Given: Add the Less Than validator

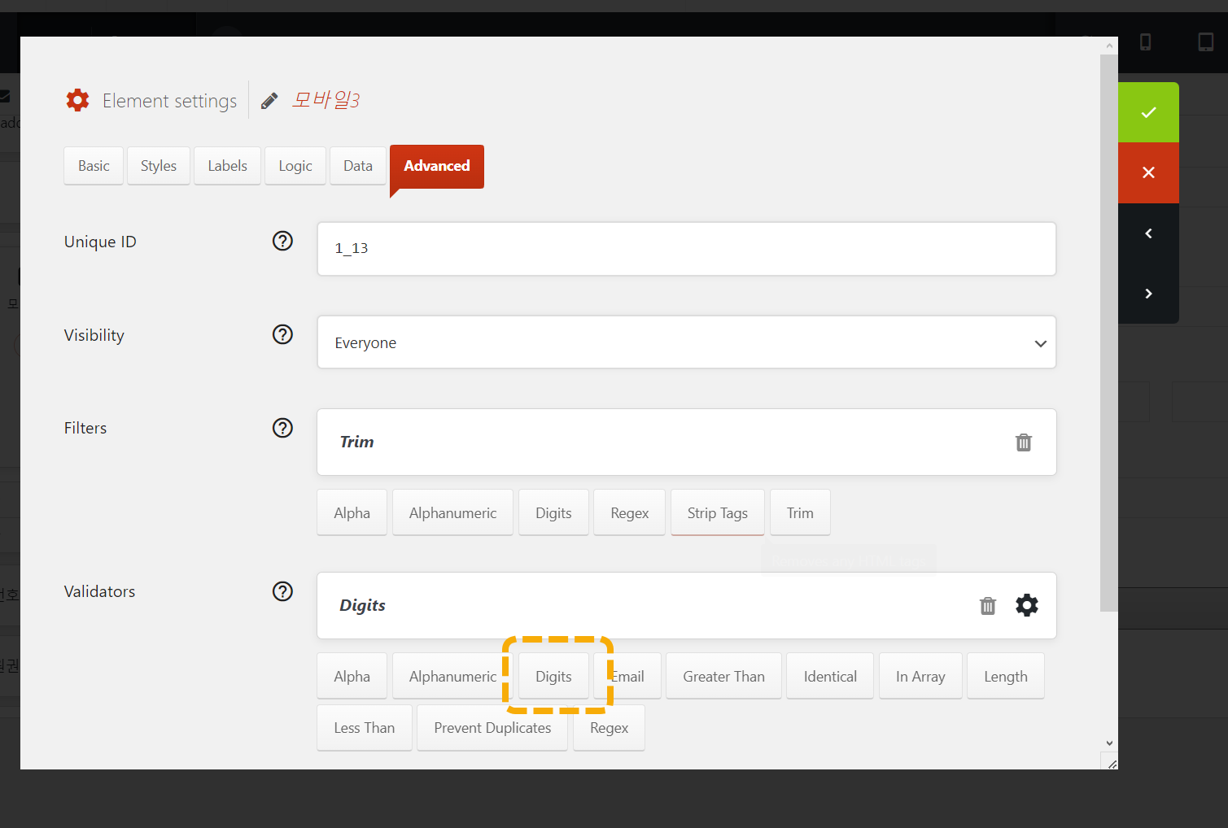Looking at the screenshot, I should click(365, 728).
